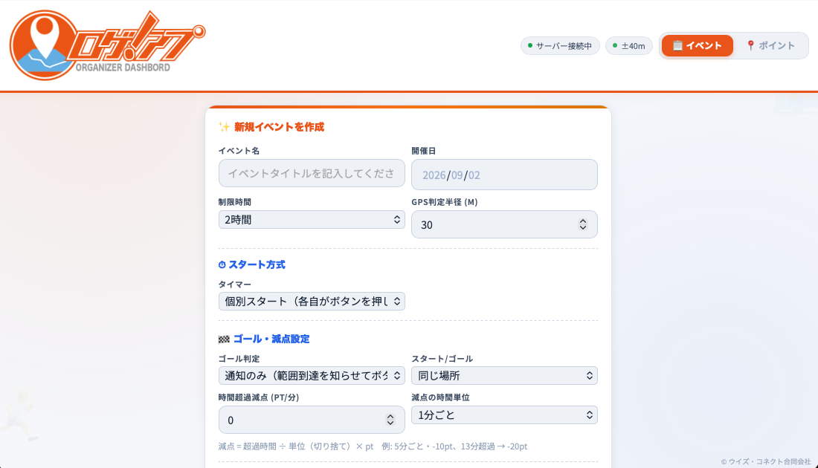Switch to the イベント tab
818x468 pixels.
(x=698, y=46)
